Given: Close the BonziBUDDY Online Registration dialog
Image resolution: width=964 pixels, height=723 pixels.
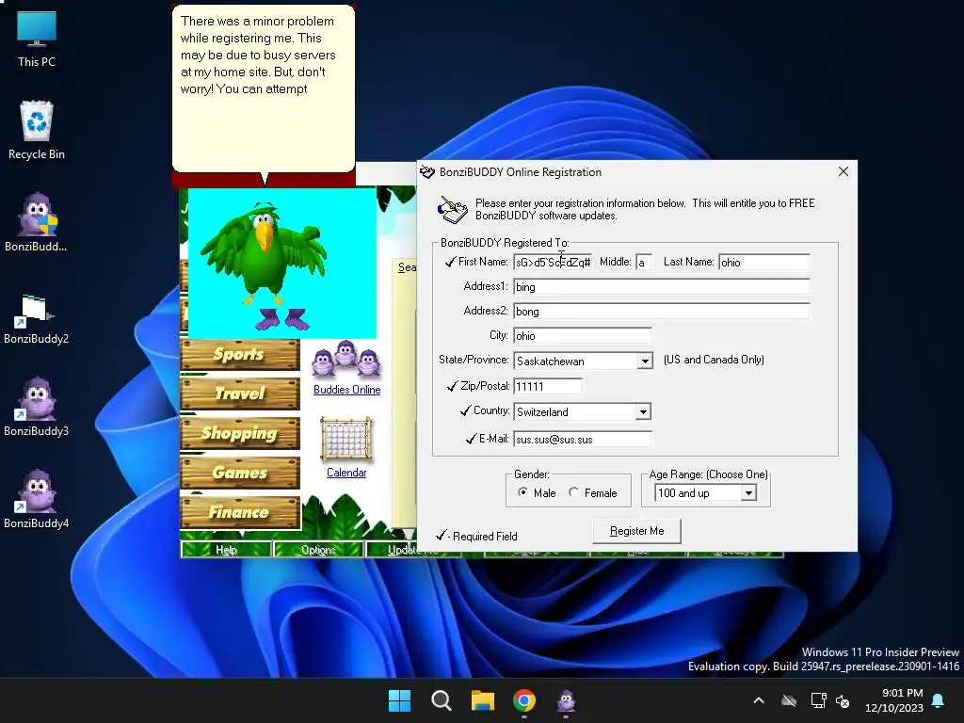Looking at the screenshot, I should (x=843, y=171).
